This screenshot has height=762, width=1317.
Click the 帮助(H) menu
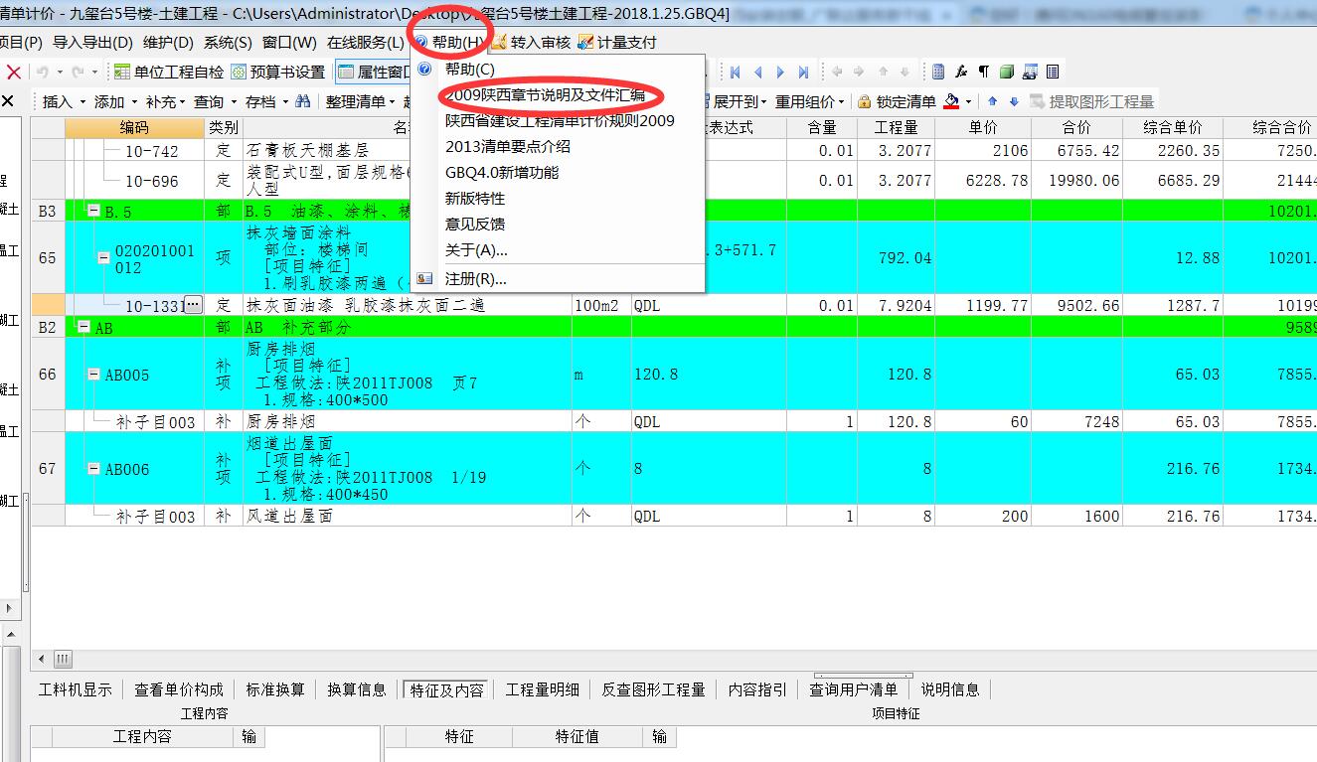(x=450, y=42)
